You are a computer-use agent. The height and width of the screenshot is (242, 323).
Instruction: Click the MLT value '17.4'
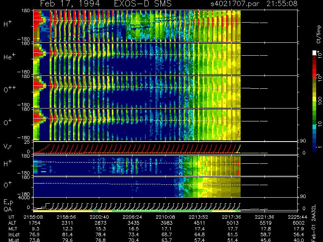[x=199, y=229]
